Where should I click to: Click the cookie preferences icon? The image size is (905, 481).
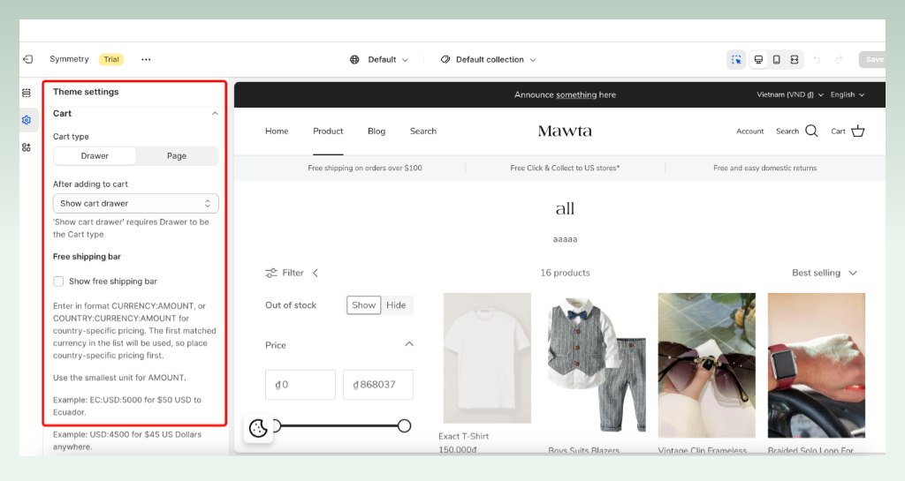coord(258,428)
